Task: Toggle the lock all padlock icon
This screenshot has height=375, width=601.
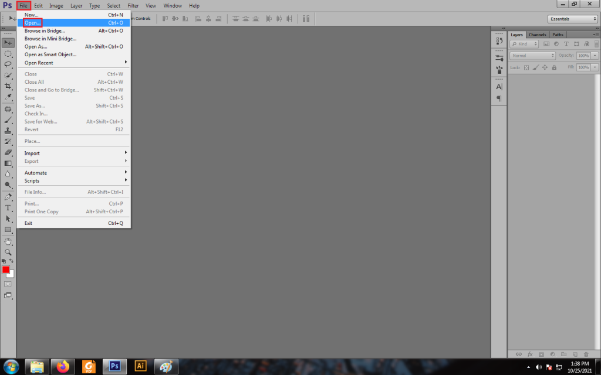Action: pyautogui.click(x=554, y=68)
